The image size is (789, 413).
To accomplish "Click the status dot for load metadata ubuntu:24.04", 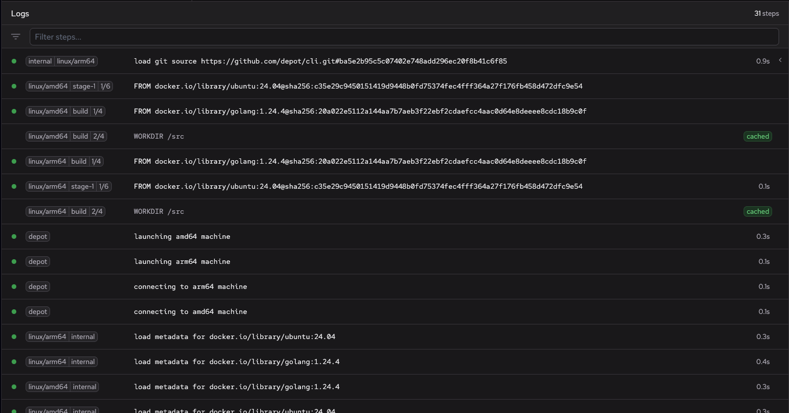I will coord(13,336).
